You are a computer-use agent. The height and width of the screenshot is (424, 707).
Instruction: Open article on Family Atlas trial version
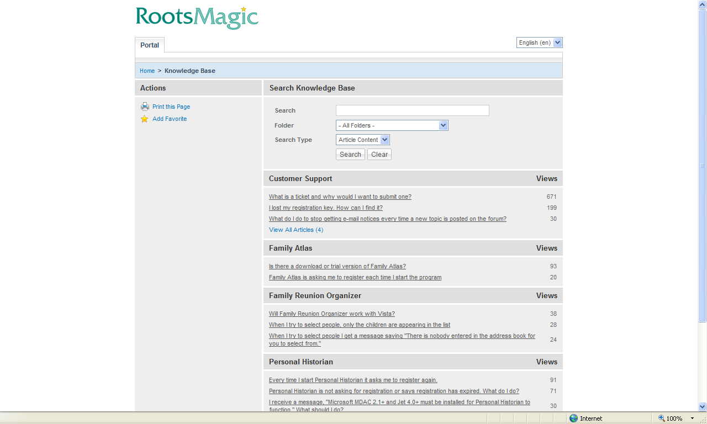coord(337,266)
